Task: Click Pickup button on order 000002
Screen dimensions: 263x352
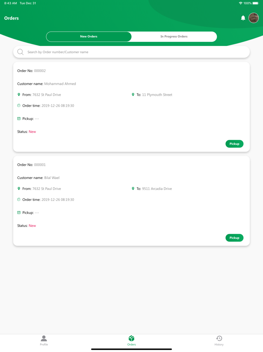Action: pos(234,144)
